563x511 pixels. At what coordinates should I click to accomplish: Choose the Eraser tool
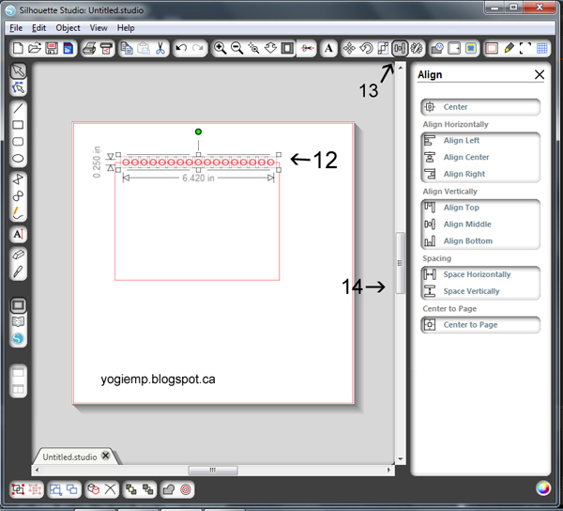point(18,255)
